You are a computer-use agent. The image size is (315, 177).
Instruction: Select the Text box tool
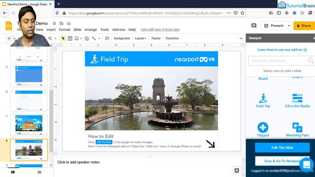[70, 38]
